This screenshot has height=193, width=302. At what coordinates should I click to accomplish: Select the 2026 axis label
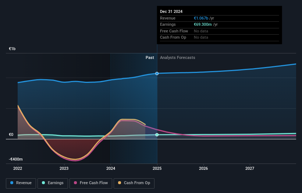point(203,169)
